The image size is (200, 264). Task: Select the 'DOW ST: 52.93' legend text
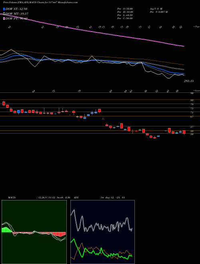click(16, 9)
